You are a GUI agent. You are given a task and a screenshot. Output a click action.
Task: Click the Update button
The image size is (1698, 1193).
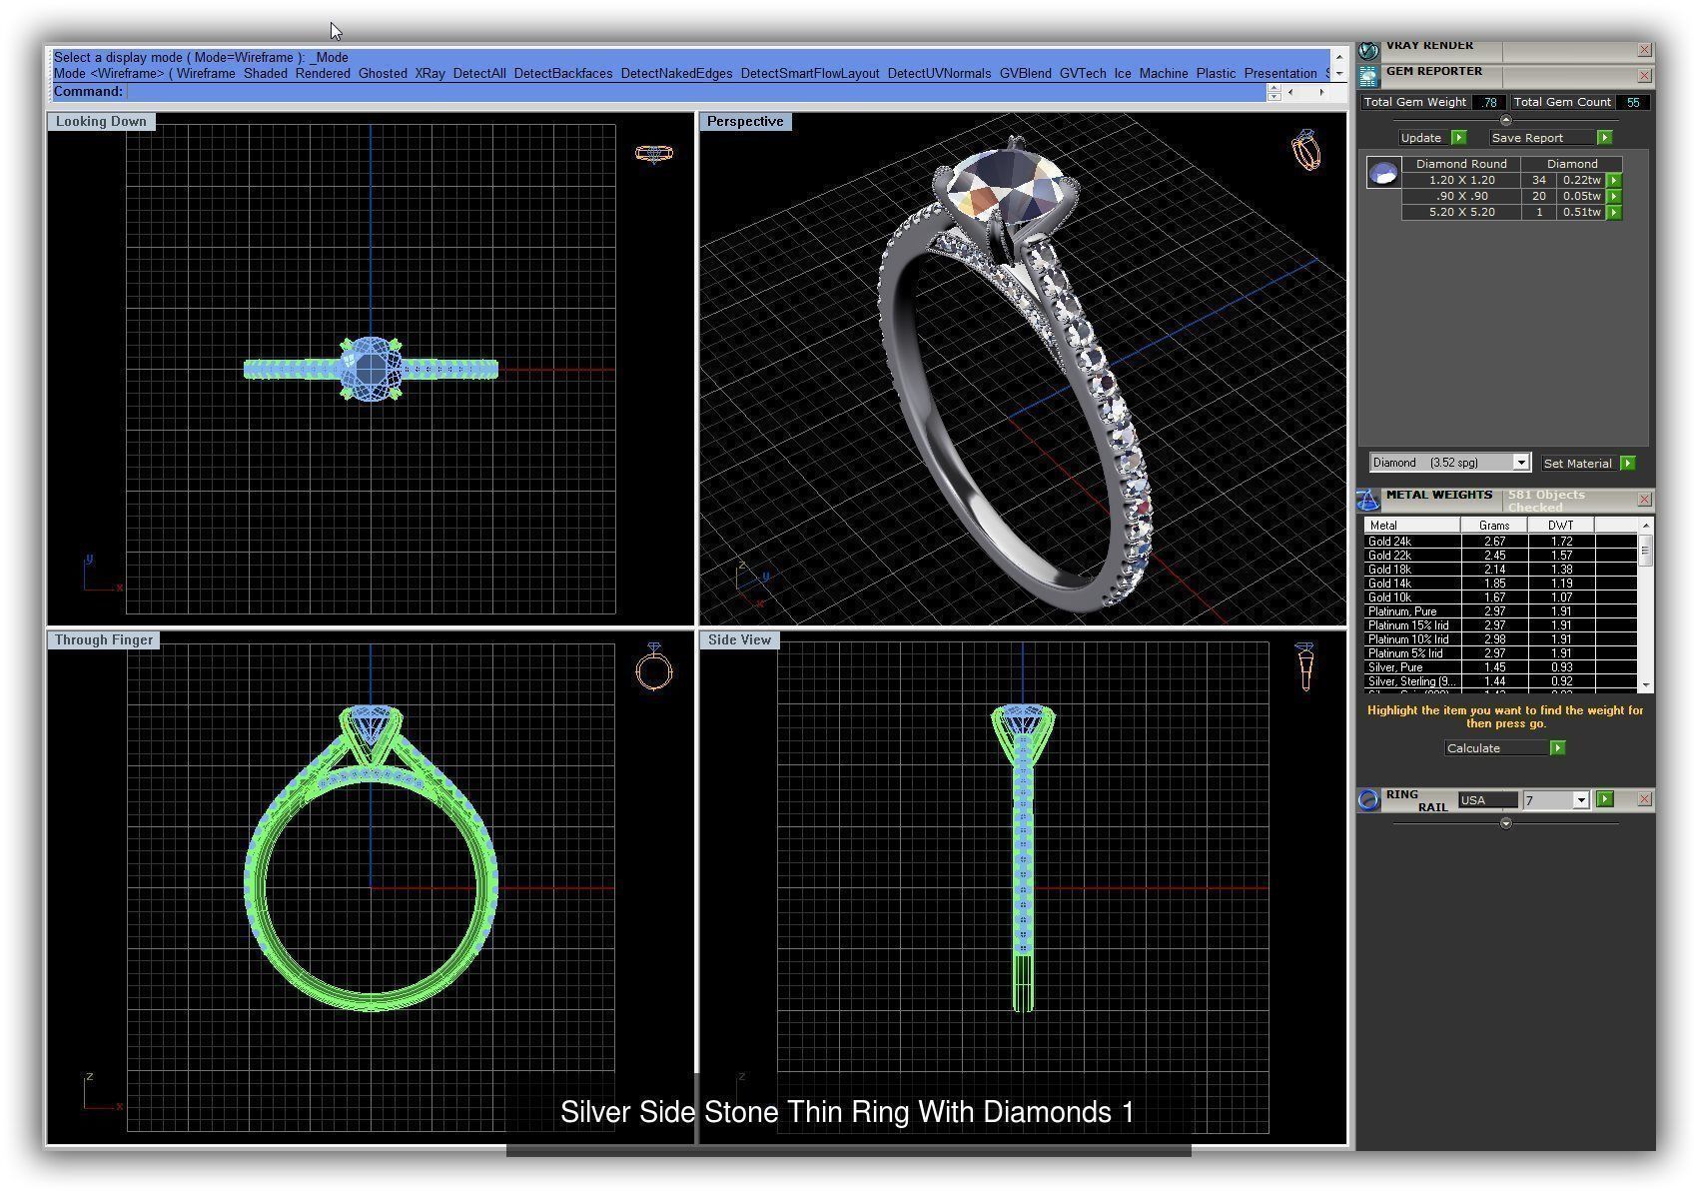pos(1421,138)
